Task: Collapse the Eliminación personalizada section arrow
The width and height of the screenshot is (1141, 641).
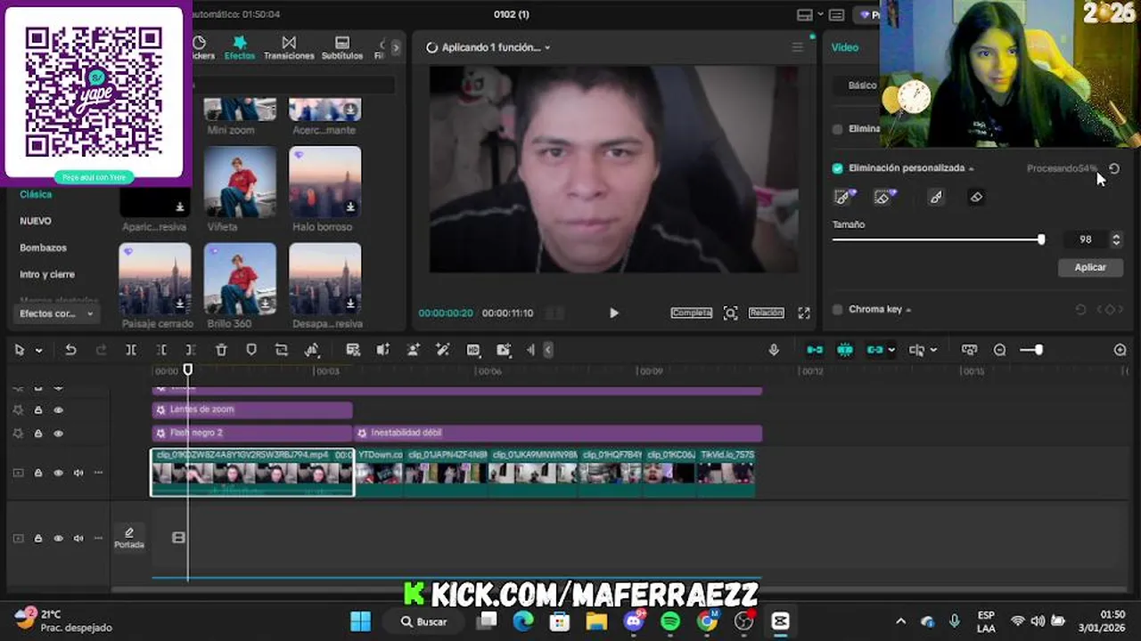Action: (x=972, y=169)
